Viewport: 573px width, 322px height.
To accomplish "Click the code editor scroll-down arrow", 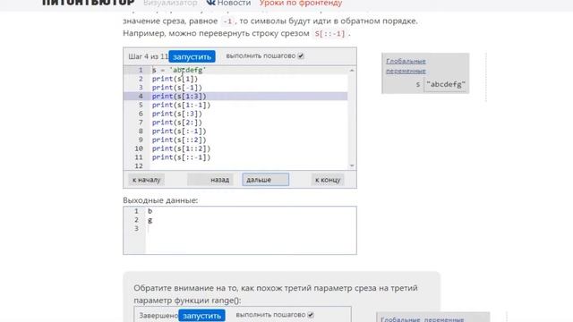I will coord(352,165).
